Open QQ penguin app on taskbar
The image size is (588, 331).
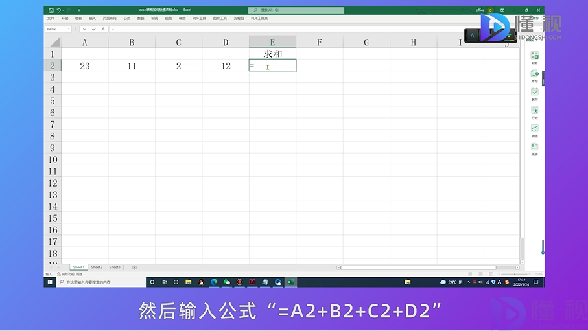[201, 282]
